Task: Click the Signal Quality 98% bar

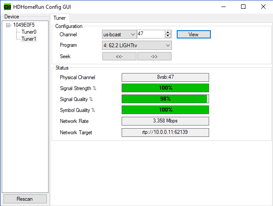Action: tap(165, 99)
